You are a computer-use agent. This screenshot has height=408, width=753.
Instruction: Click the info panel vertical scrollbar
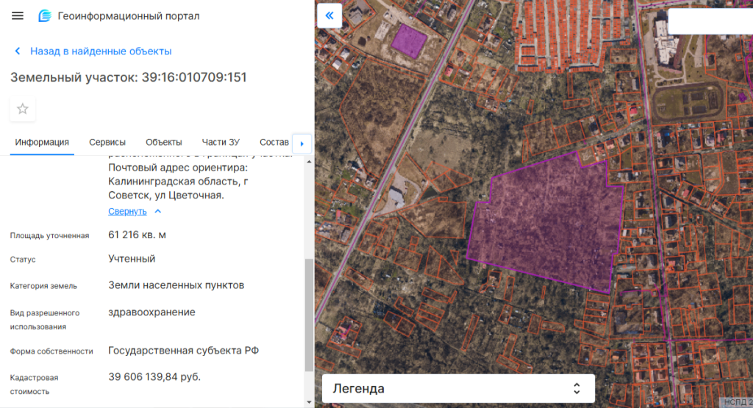(x=309, y=316)
